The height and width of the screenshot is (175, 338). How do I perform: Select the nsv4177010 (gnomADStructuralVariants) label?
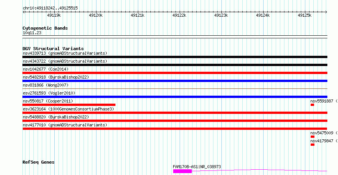65,125
